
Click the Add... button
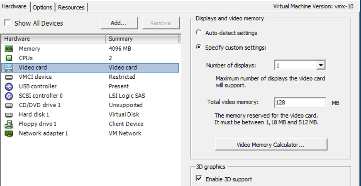click(x=118, y=23)
